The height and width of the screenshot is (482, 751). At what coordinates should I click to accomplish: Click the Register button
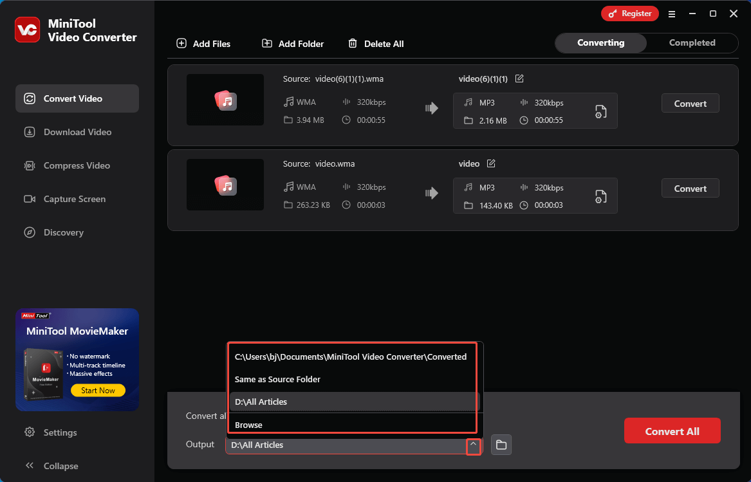click(x=630, y=14)
